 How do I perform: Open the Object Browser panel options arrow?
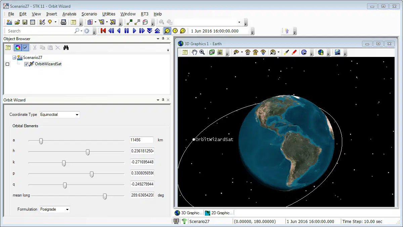click(158, 39)
